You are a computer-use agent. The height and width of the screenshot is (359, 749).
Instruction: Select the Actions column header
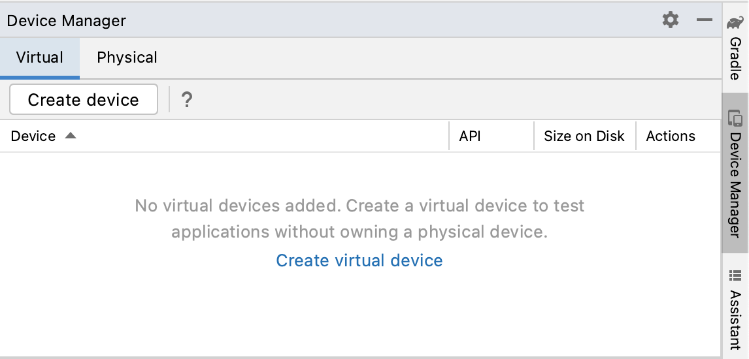[x=671, y=136]
